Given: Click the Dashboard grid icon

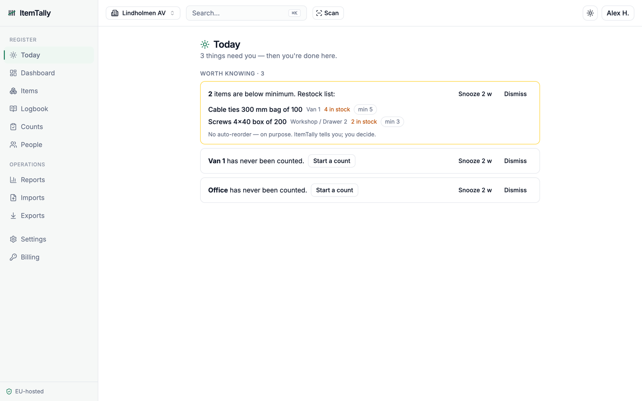Looking at the screenshot, I should (13, 73).
